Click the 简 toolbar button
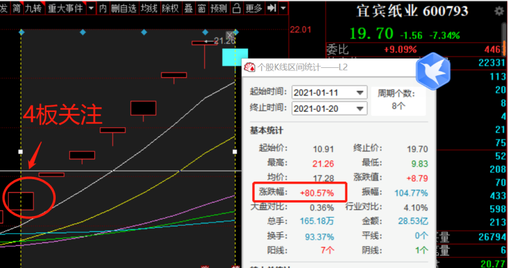 17,8
